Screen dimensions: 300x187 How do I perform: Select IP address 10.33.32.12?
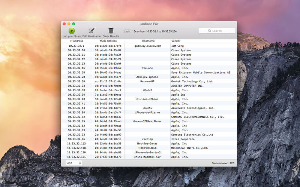point(76,59)
